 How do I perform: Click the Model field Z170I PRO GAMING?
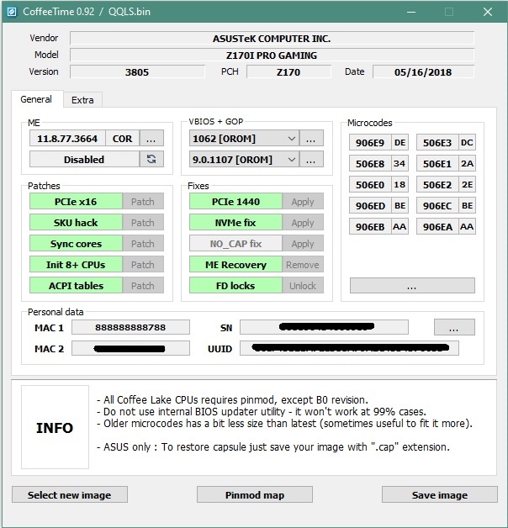pos(272,55)
